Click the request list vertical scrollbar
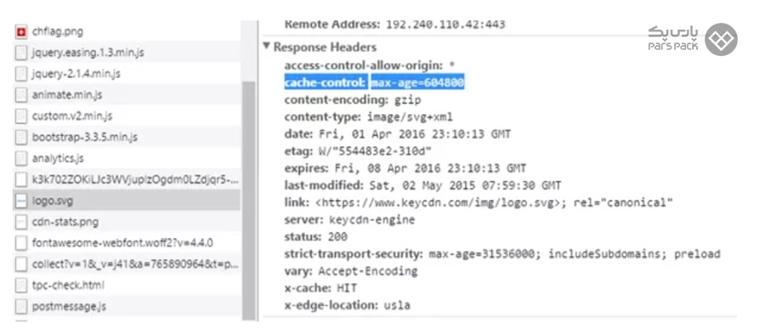The width and height of the screenshot is (765, 329). pyautogui.click(x=249, y=200)
